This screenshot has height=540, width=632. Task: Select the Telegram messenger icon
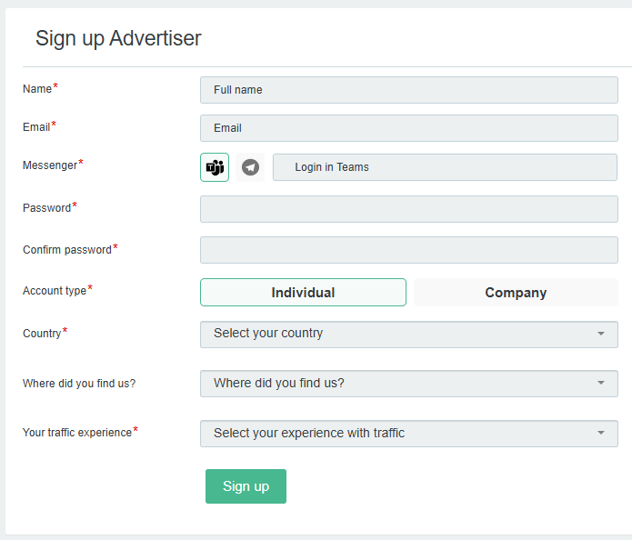click(250, 167)
